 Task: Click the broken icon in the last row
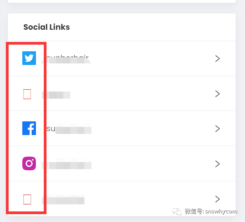(x=27, y=199)
